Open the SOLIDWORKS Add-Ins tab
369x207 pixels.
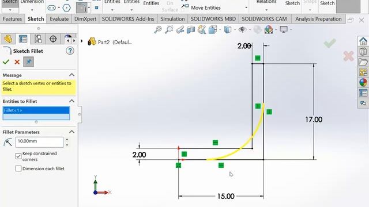pyautogui.click(x=128, y=19)
